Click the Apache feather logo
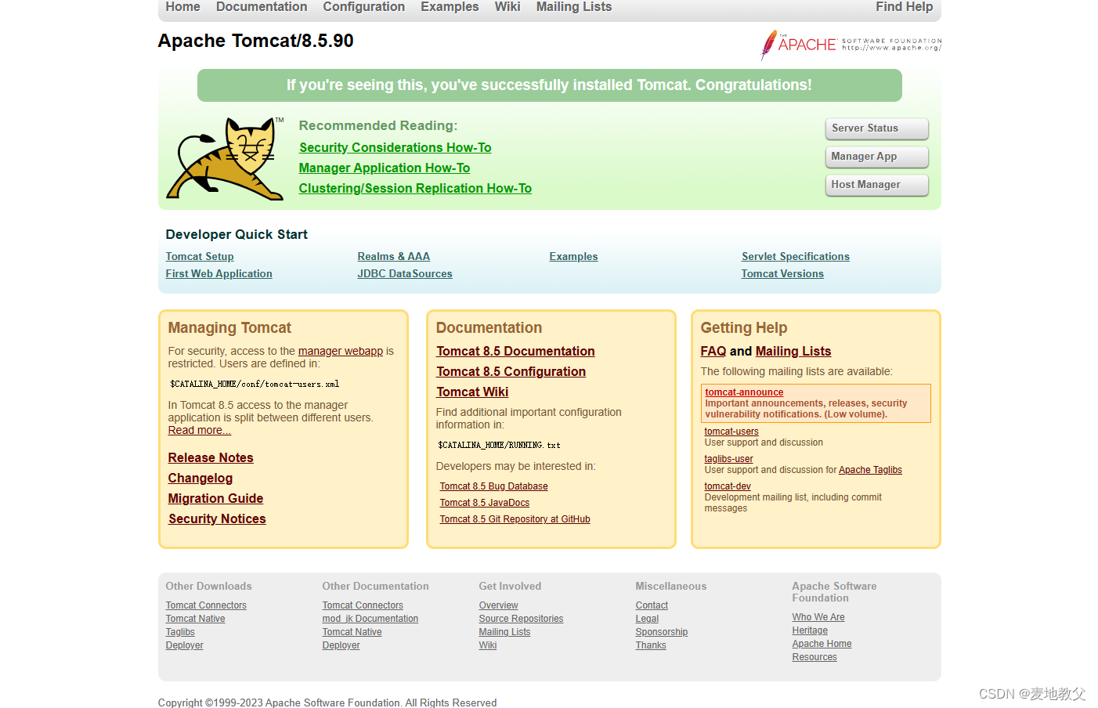The width and height of the screenshot is (1098, 708). [850, 45]
